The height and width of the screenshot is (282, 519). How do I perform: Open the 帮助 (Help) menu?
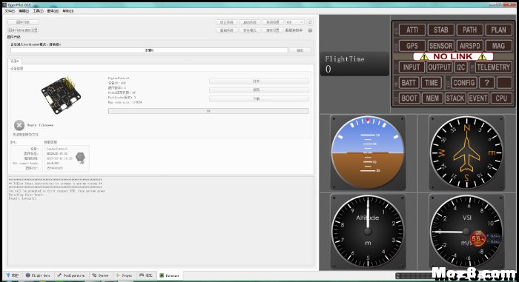click(x=68, y=11)
